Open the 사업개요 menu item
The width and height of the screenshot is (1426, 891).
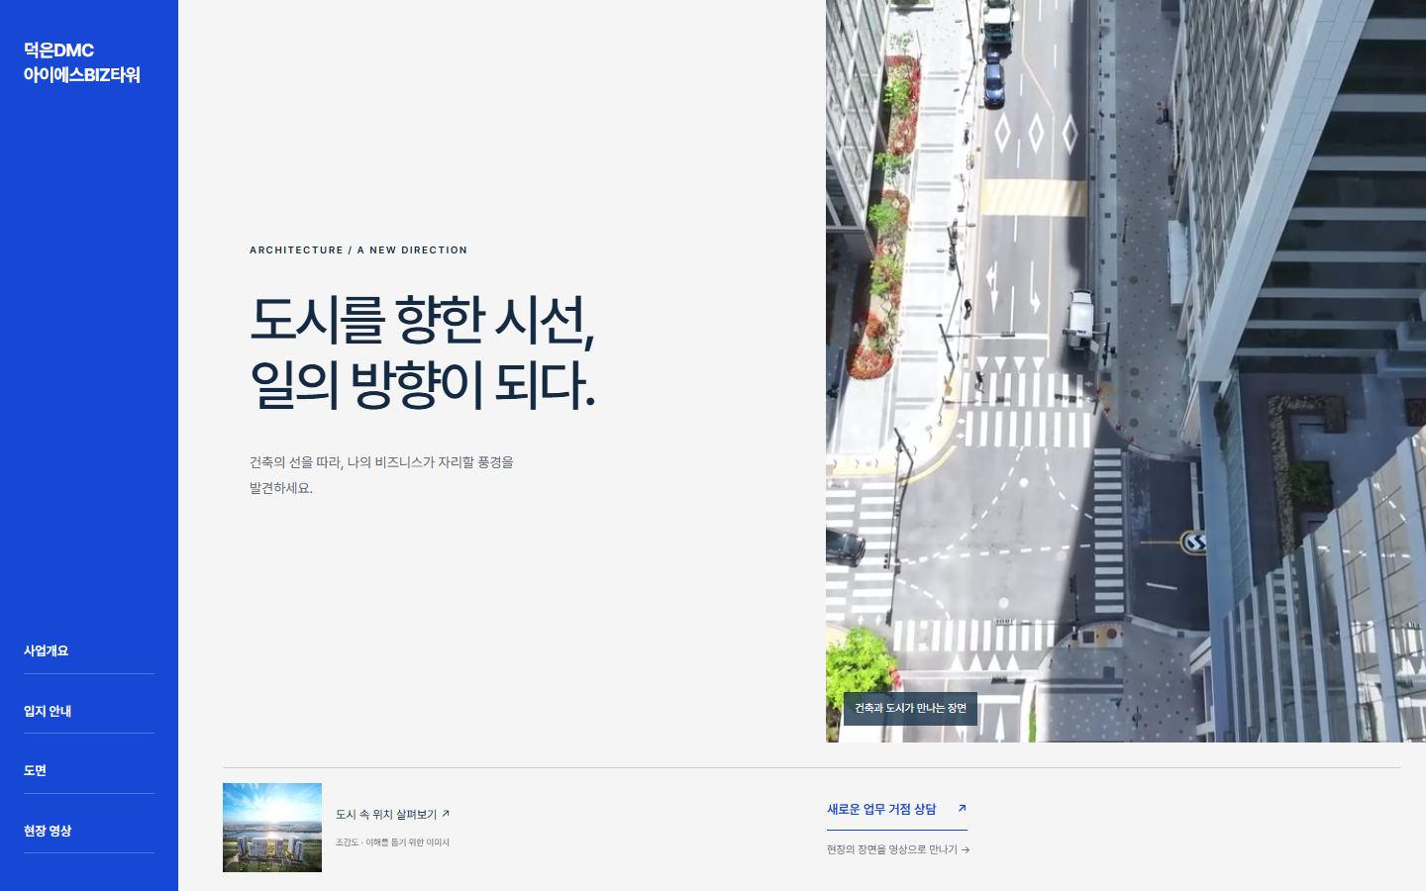tap(89, 650)
